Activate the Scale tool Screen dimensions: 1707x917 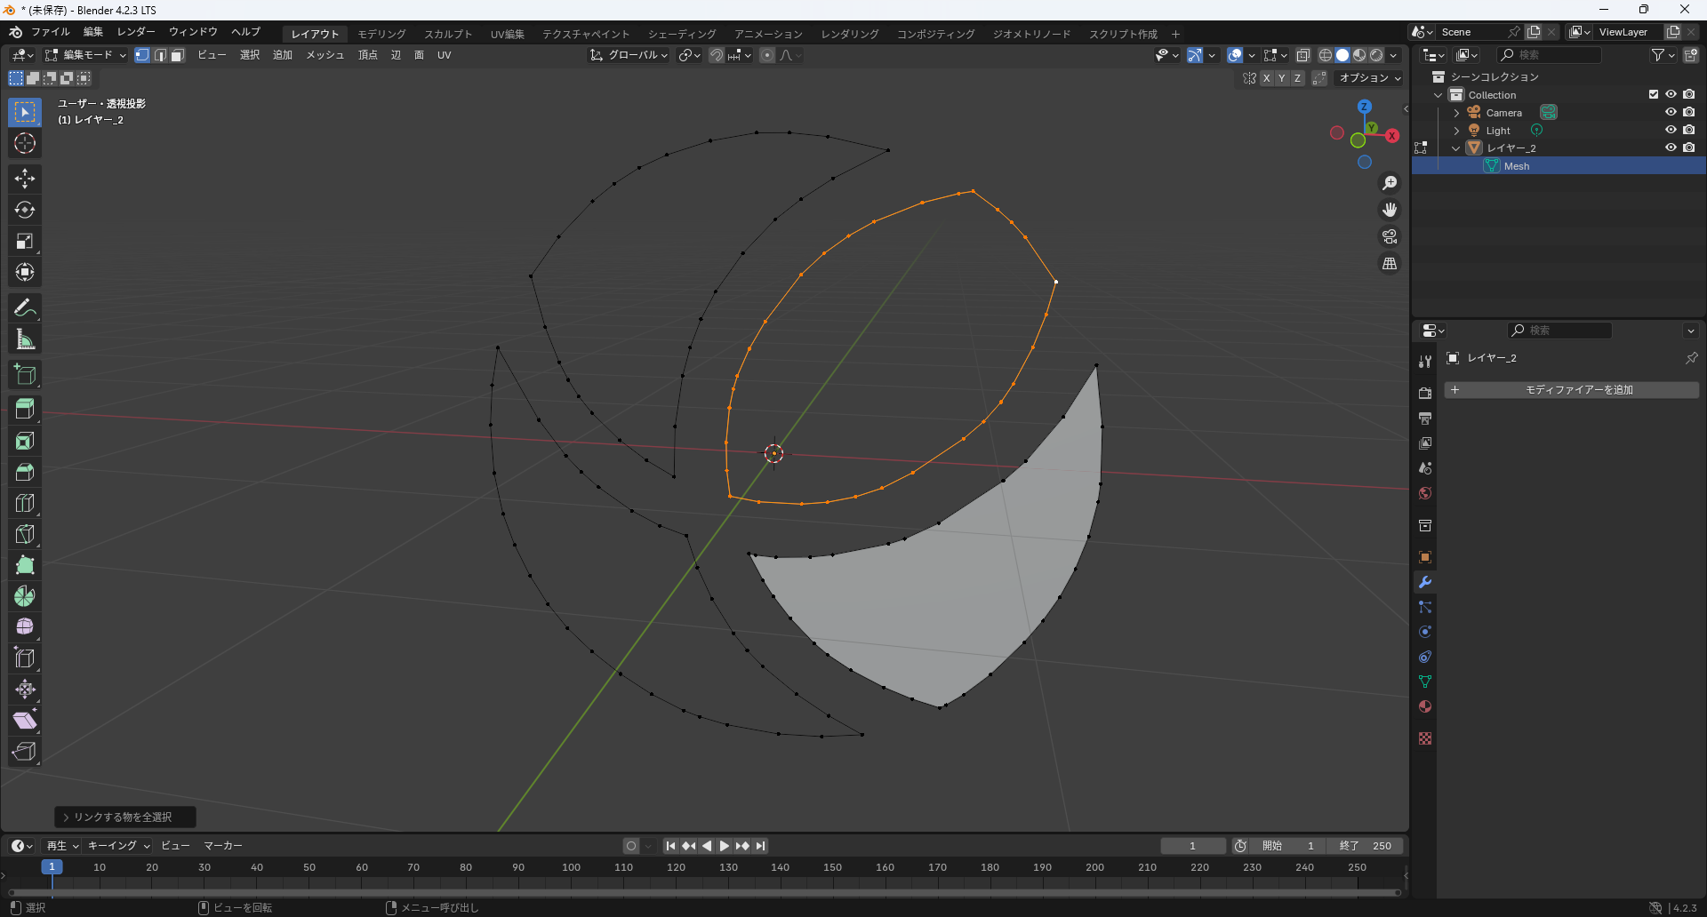click(25, 241)
